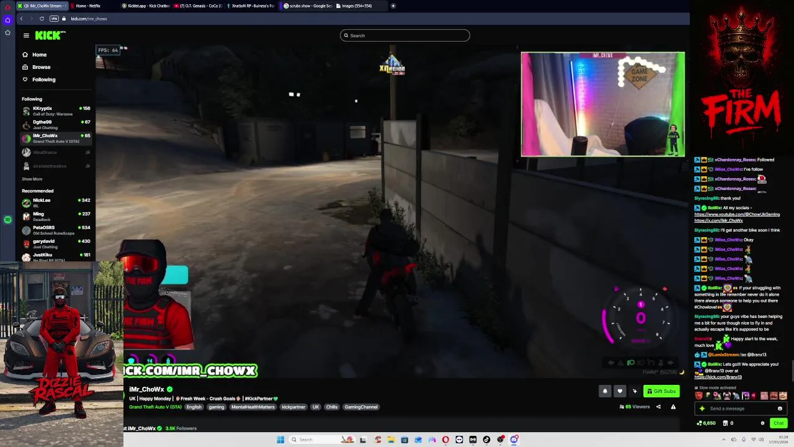The image size is (794, 447).
Task: Click the MentalHealthMatters tag
Action: (253, 407)
